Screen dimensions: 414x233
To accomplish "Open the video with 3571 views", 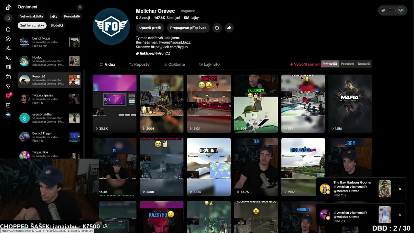I will pos(303,104).
